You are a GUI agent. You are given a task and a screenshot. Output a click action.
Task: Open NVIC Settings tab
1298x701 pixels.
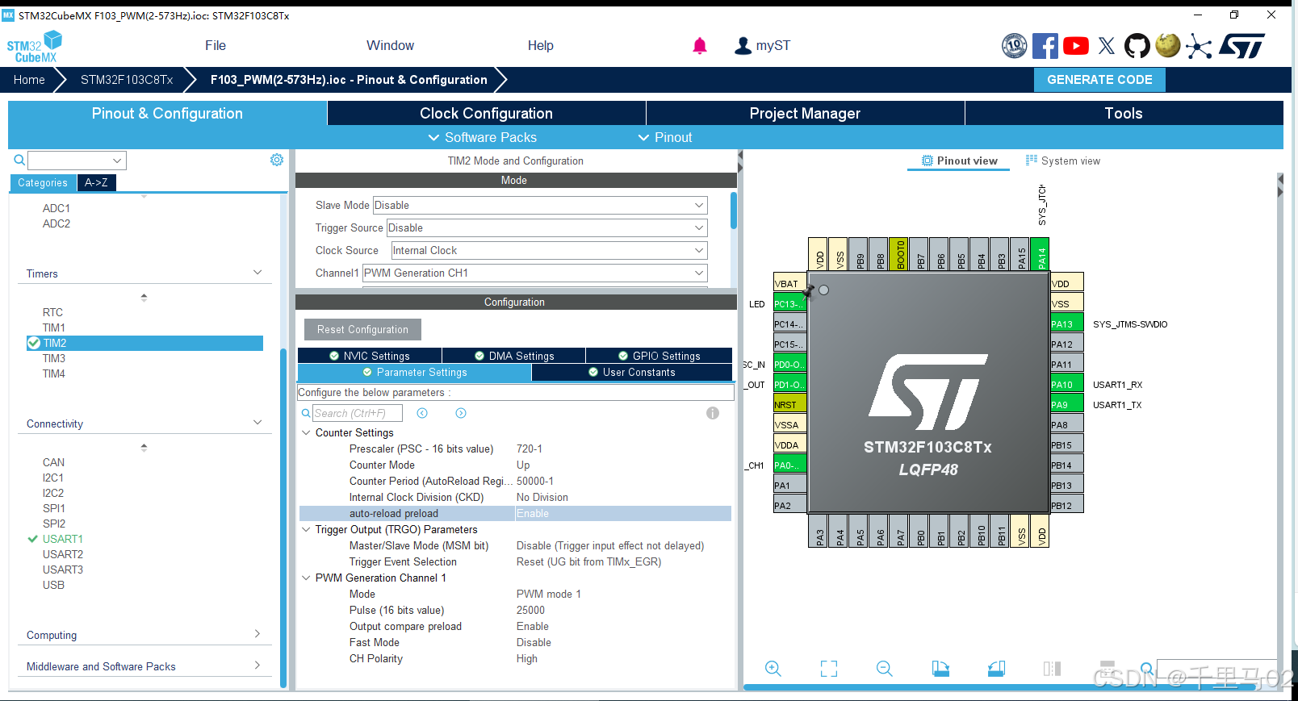[370, 356]
